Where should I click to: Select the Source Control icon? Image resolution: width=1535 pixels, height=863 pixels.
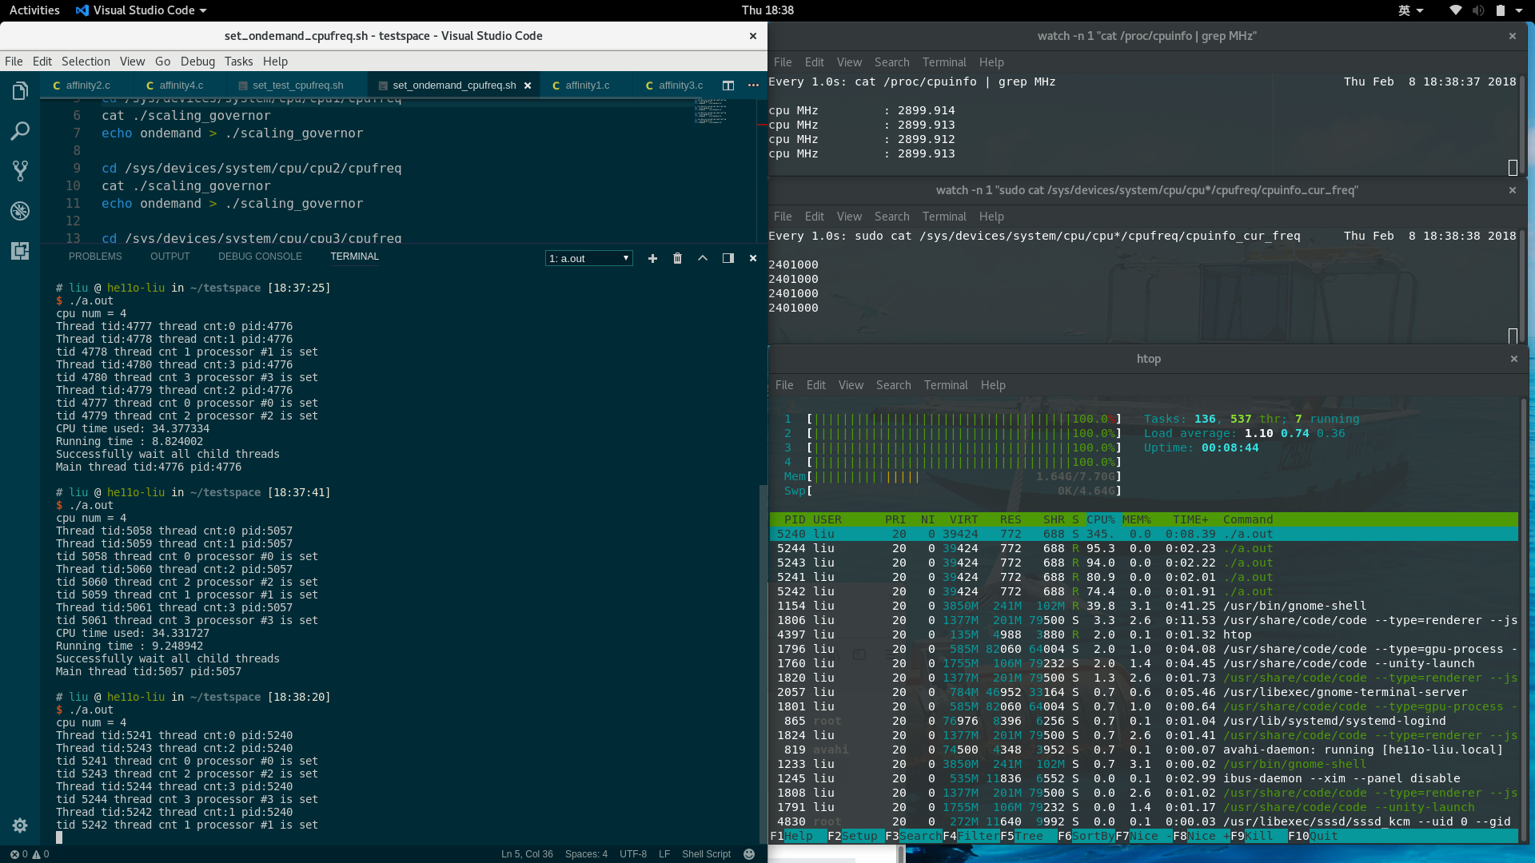[19, 170]
